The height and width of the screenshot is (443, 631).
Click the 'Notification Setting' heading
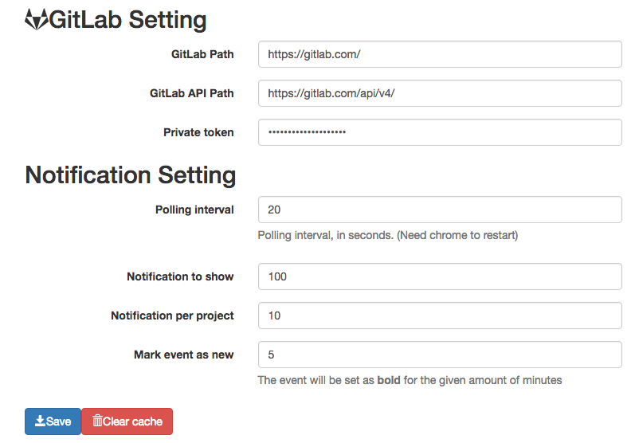(131, 175)
